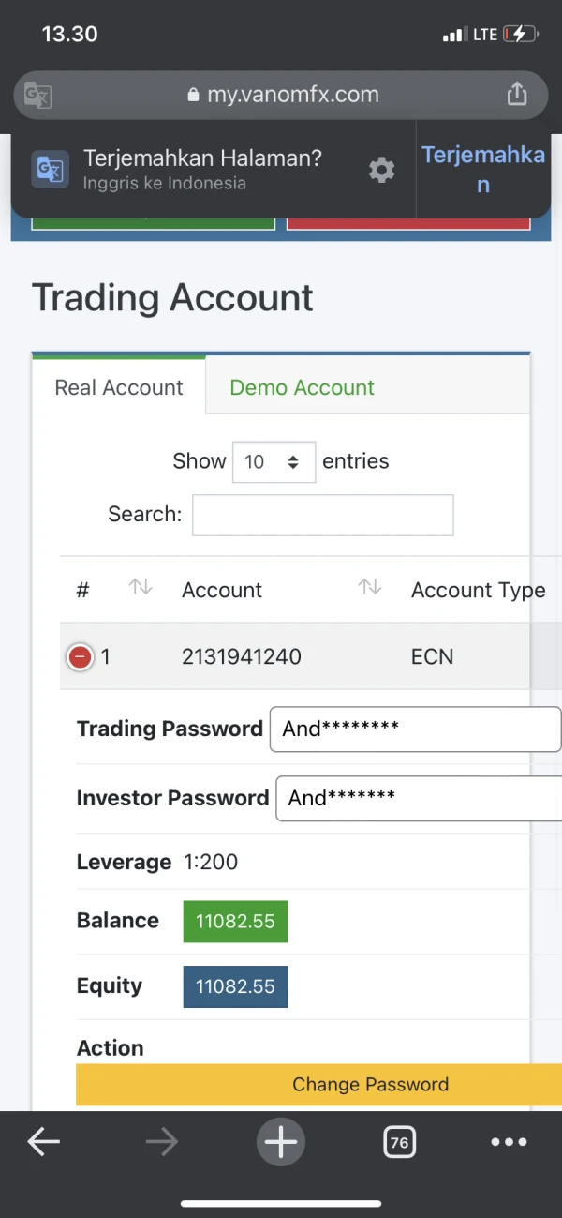Tap the share icon in address bar
The image size is (562, 1218).
516,94
